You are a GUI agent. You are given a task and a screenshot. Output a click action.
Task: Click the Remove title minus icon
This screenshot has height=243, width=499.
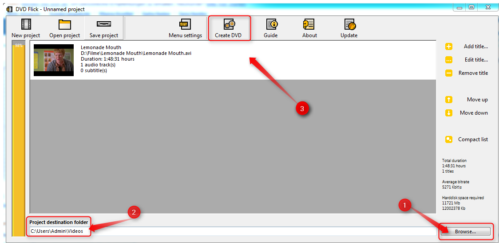point(449,73)
